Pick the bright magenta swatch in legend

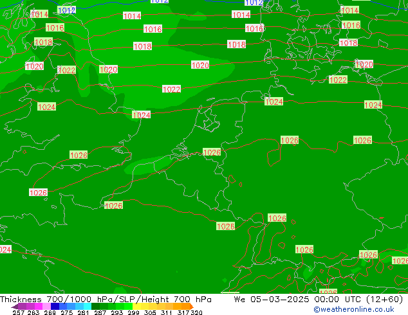point(39,306)
